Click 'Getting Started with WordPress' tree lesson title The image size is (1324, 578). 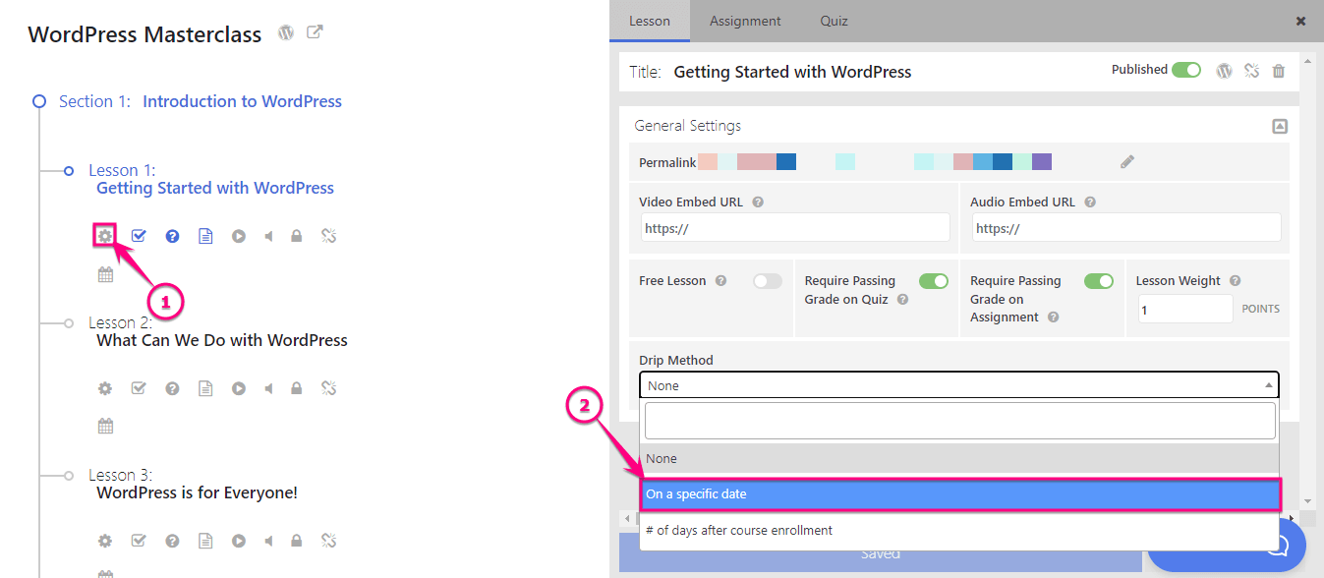[215, 188]
